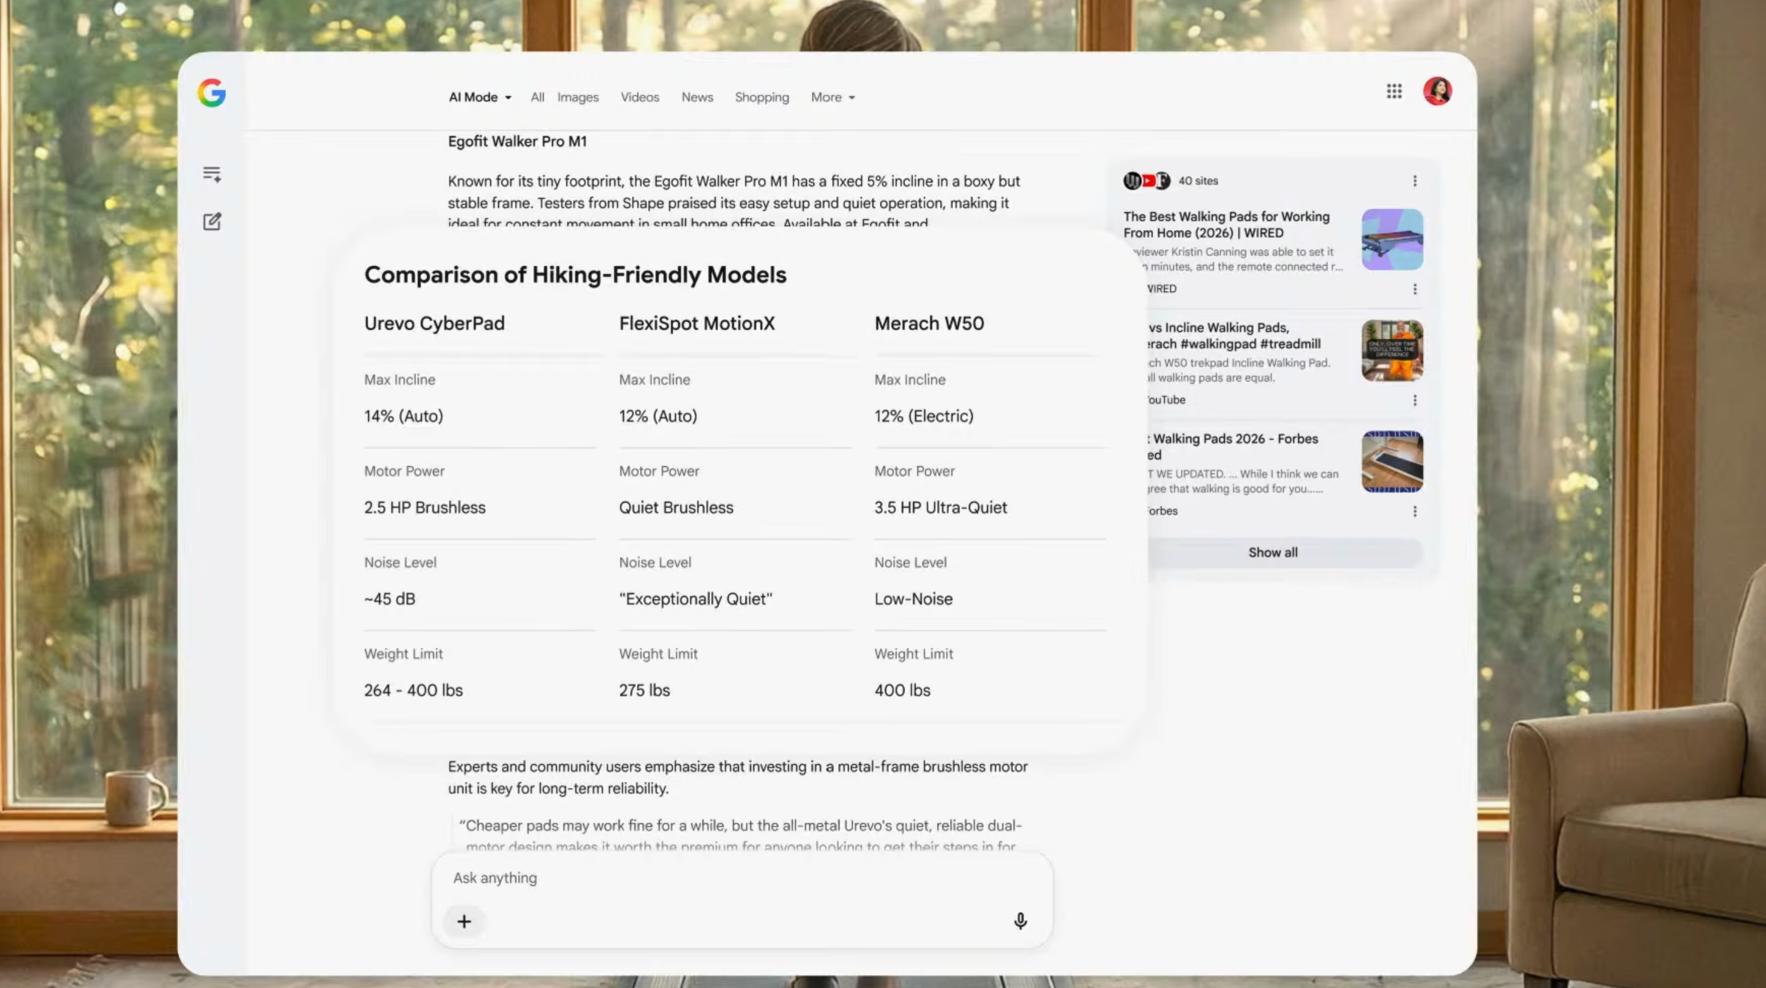
Task: Select the FlexiSpot MotionX column header
Action: coord(696,323)
